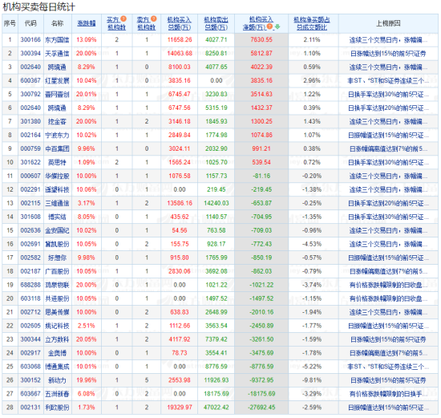Sort by 机构卖出总额(万) header

point(216,23)
